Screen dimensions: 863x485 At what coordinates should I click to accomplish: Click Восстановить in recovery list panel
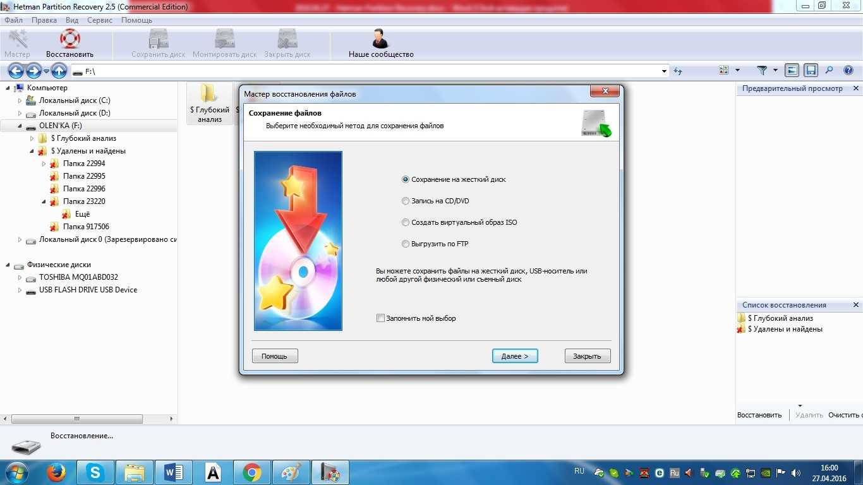tap(759, 415)
